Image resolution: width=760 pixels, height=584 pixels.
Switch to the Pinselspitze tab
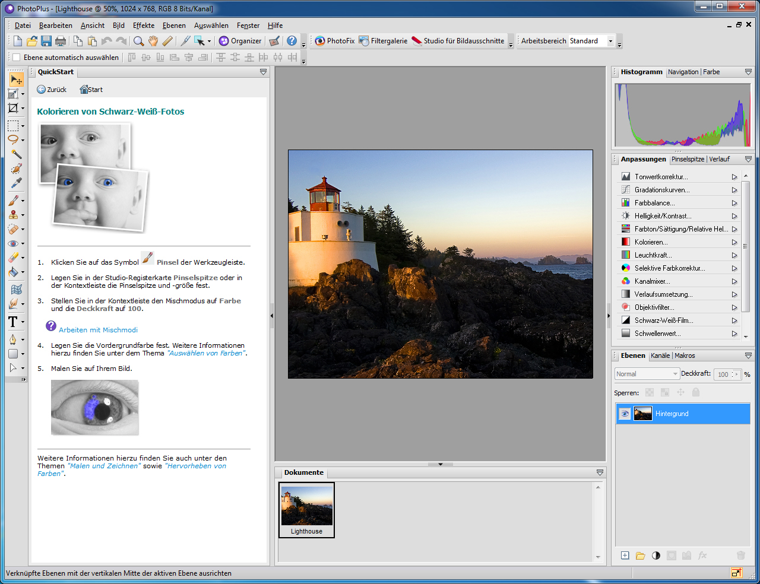(688, 159)
